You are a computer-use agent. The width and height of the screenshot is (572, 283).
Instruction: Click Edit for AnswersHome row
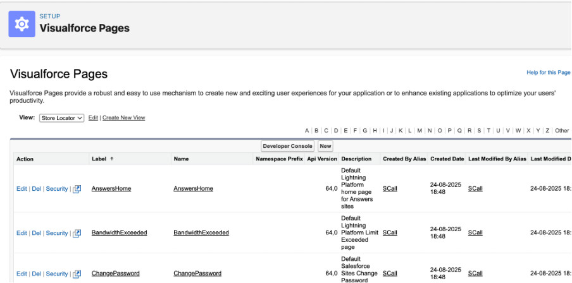[22, 189]
